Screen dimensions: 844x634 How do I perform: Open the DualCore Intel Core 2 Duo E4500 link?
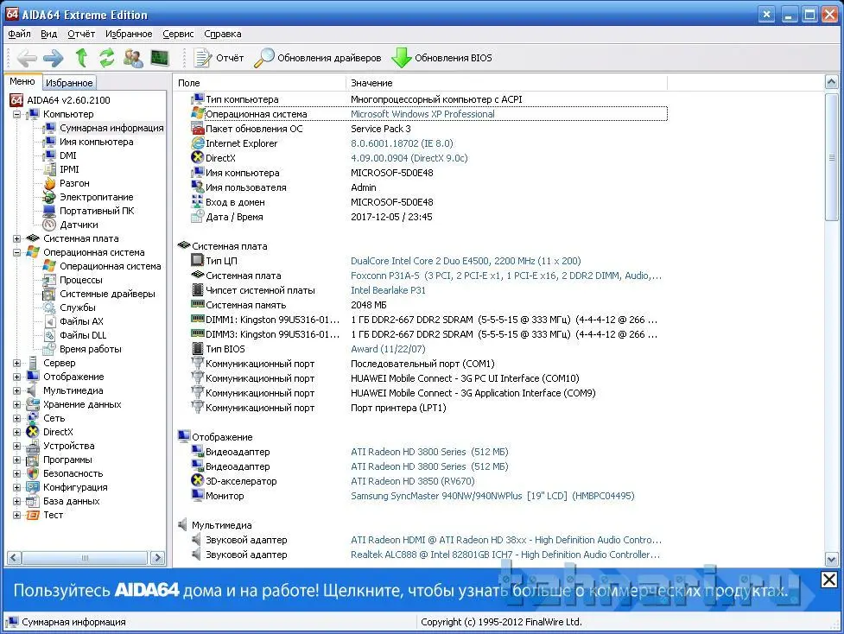[466, 261]
